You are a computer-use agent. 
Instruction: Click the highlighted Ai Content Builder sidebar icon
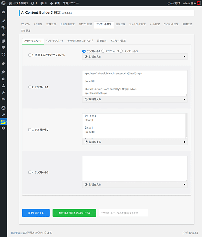pos(4,122)
